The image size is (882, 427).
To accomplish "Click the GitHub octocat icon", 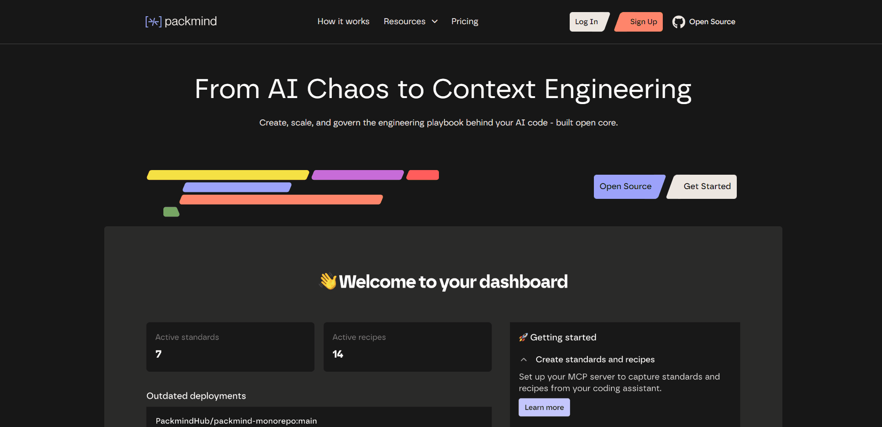I will point(679,22).
